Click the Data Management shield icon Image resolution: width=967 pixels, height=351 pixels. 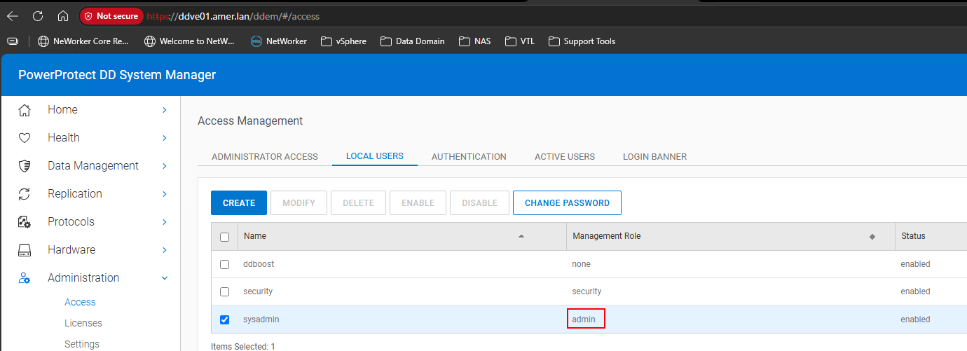click(x=25, y=166)
